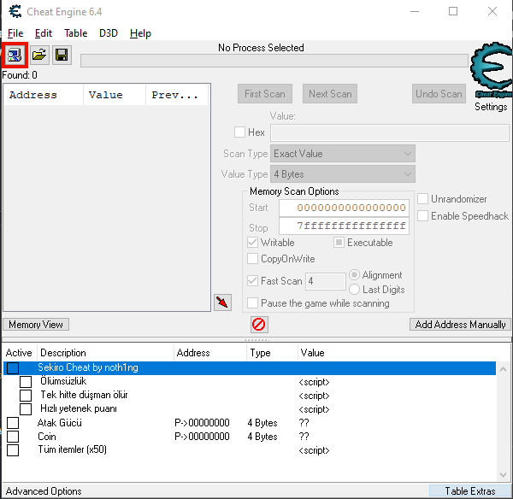513x499 pixels.
Task: Activate the Ölümsüzlük script checkbox
Action: point(26,382)
